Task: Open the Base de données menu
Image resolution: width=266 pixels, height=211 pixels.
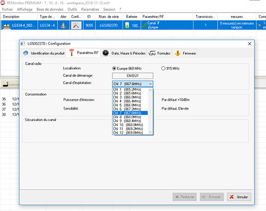Action: tap(50, 9)
